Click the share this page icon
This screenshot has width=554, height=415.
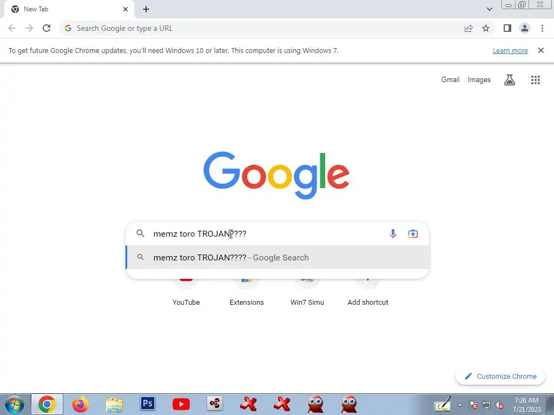(x=469, y=28)
